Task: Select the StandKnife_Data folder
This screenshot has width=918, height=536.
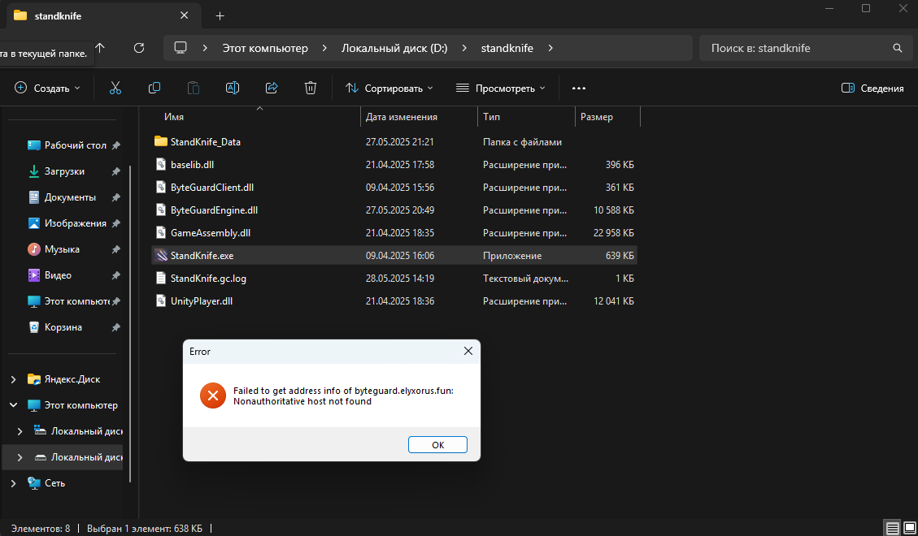Action: point(394,142)
